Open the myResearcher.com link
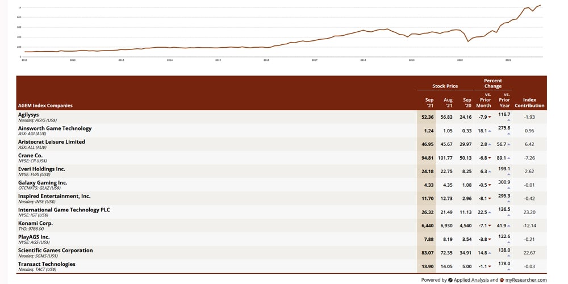Image resolution: width=568 pixels, height=284 pixels. [526, 279]
